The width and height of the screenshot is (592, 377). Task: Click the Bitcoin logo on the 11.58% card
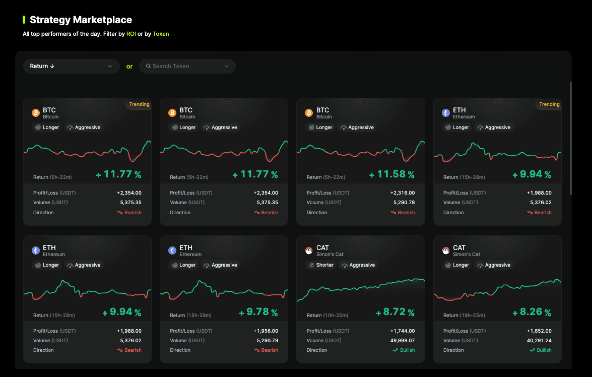(309, 113)
